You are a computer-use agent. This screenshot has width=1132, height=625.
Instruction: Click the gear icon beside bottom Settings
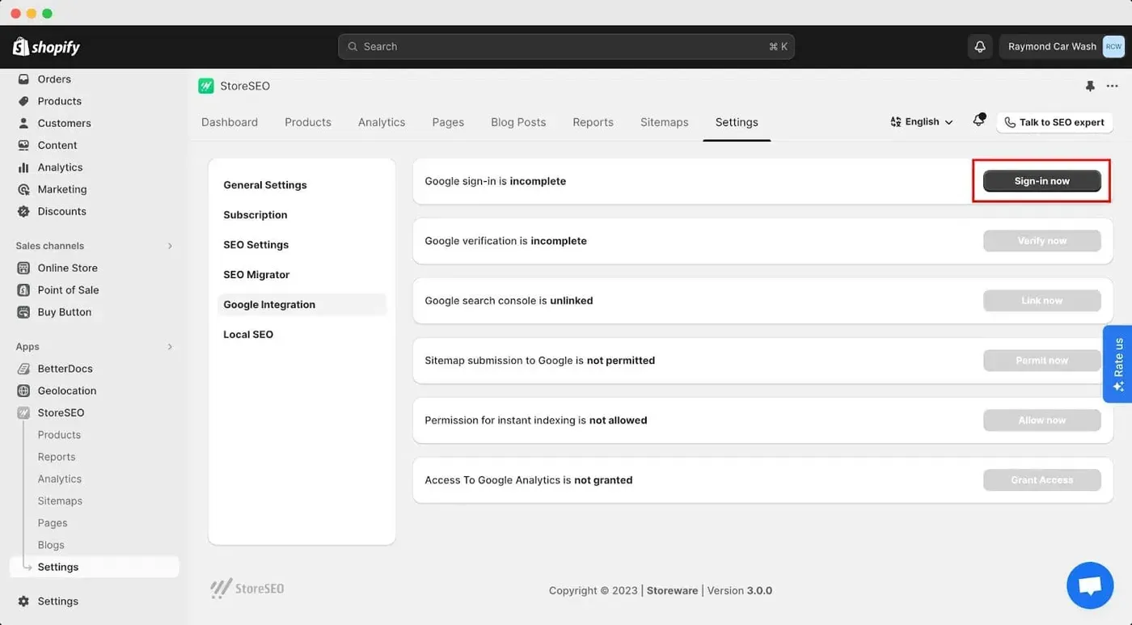(23, 602)
